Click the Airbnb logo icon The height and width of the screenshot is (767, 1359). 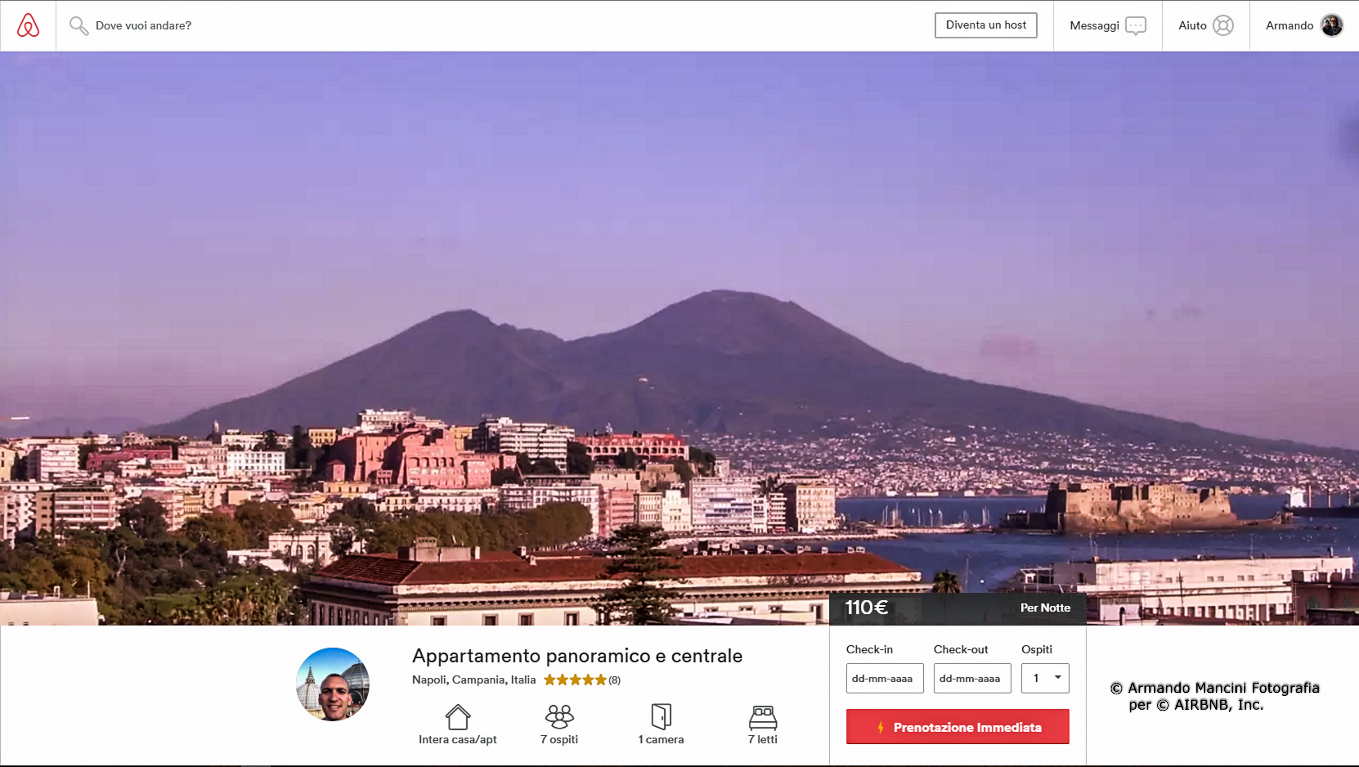(28, 25)
